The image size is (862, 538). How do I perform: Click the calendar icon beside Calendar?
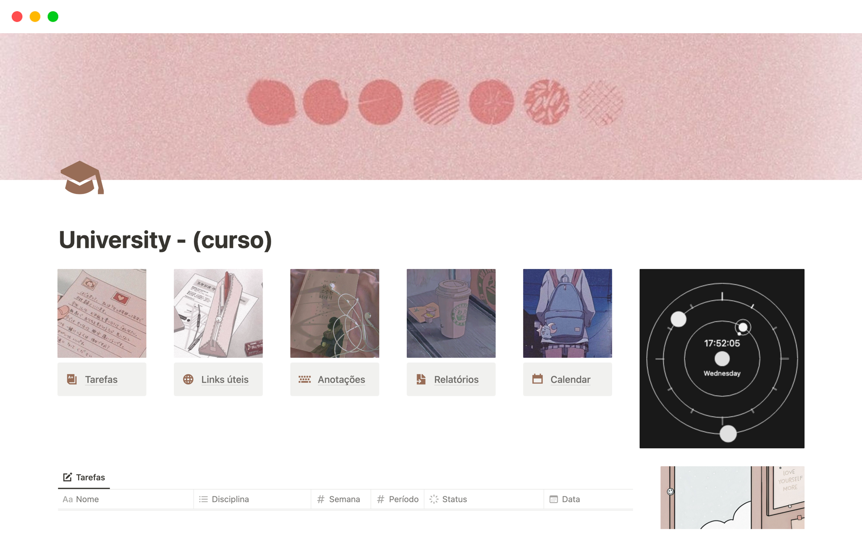537,379
